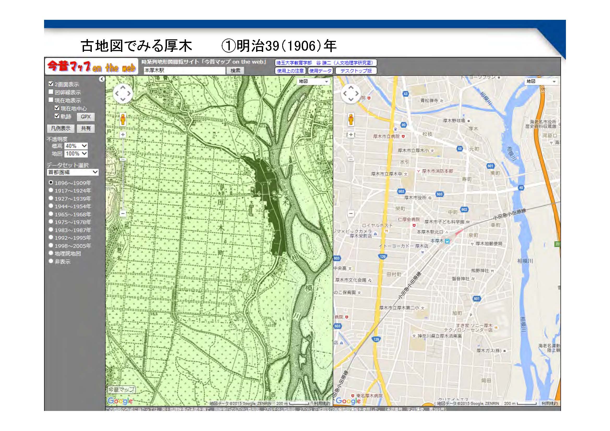Click route 60 shield near 松枝
The height and width of the screenshot is (431, 610).
click(x=403, y=125)
